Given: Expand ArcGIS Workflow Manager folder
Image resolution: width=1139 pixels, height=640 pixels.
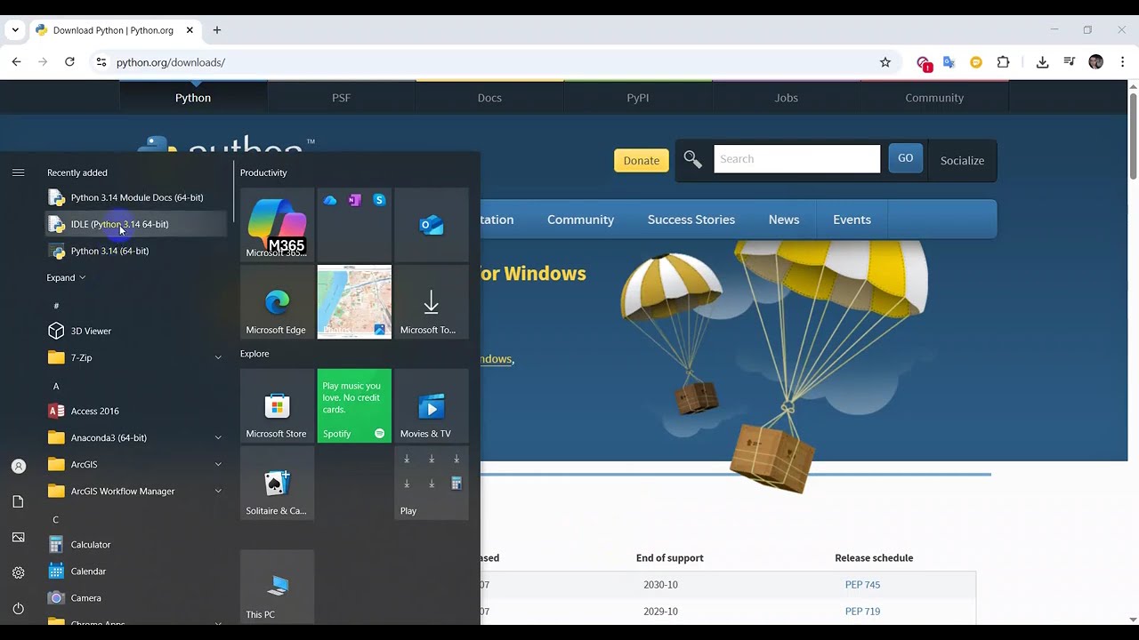Looking at the screenshot, I should pyautogui.click(x=135, y=491).
